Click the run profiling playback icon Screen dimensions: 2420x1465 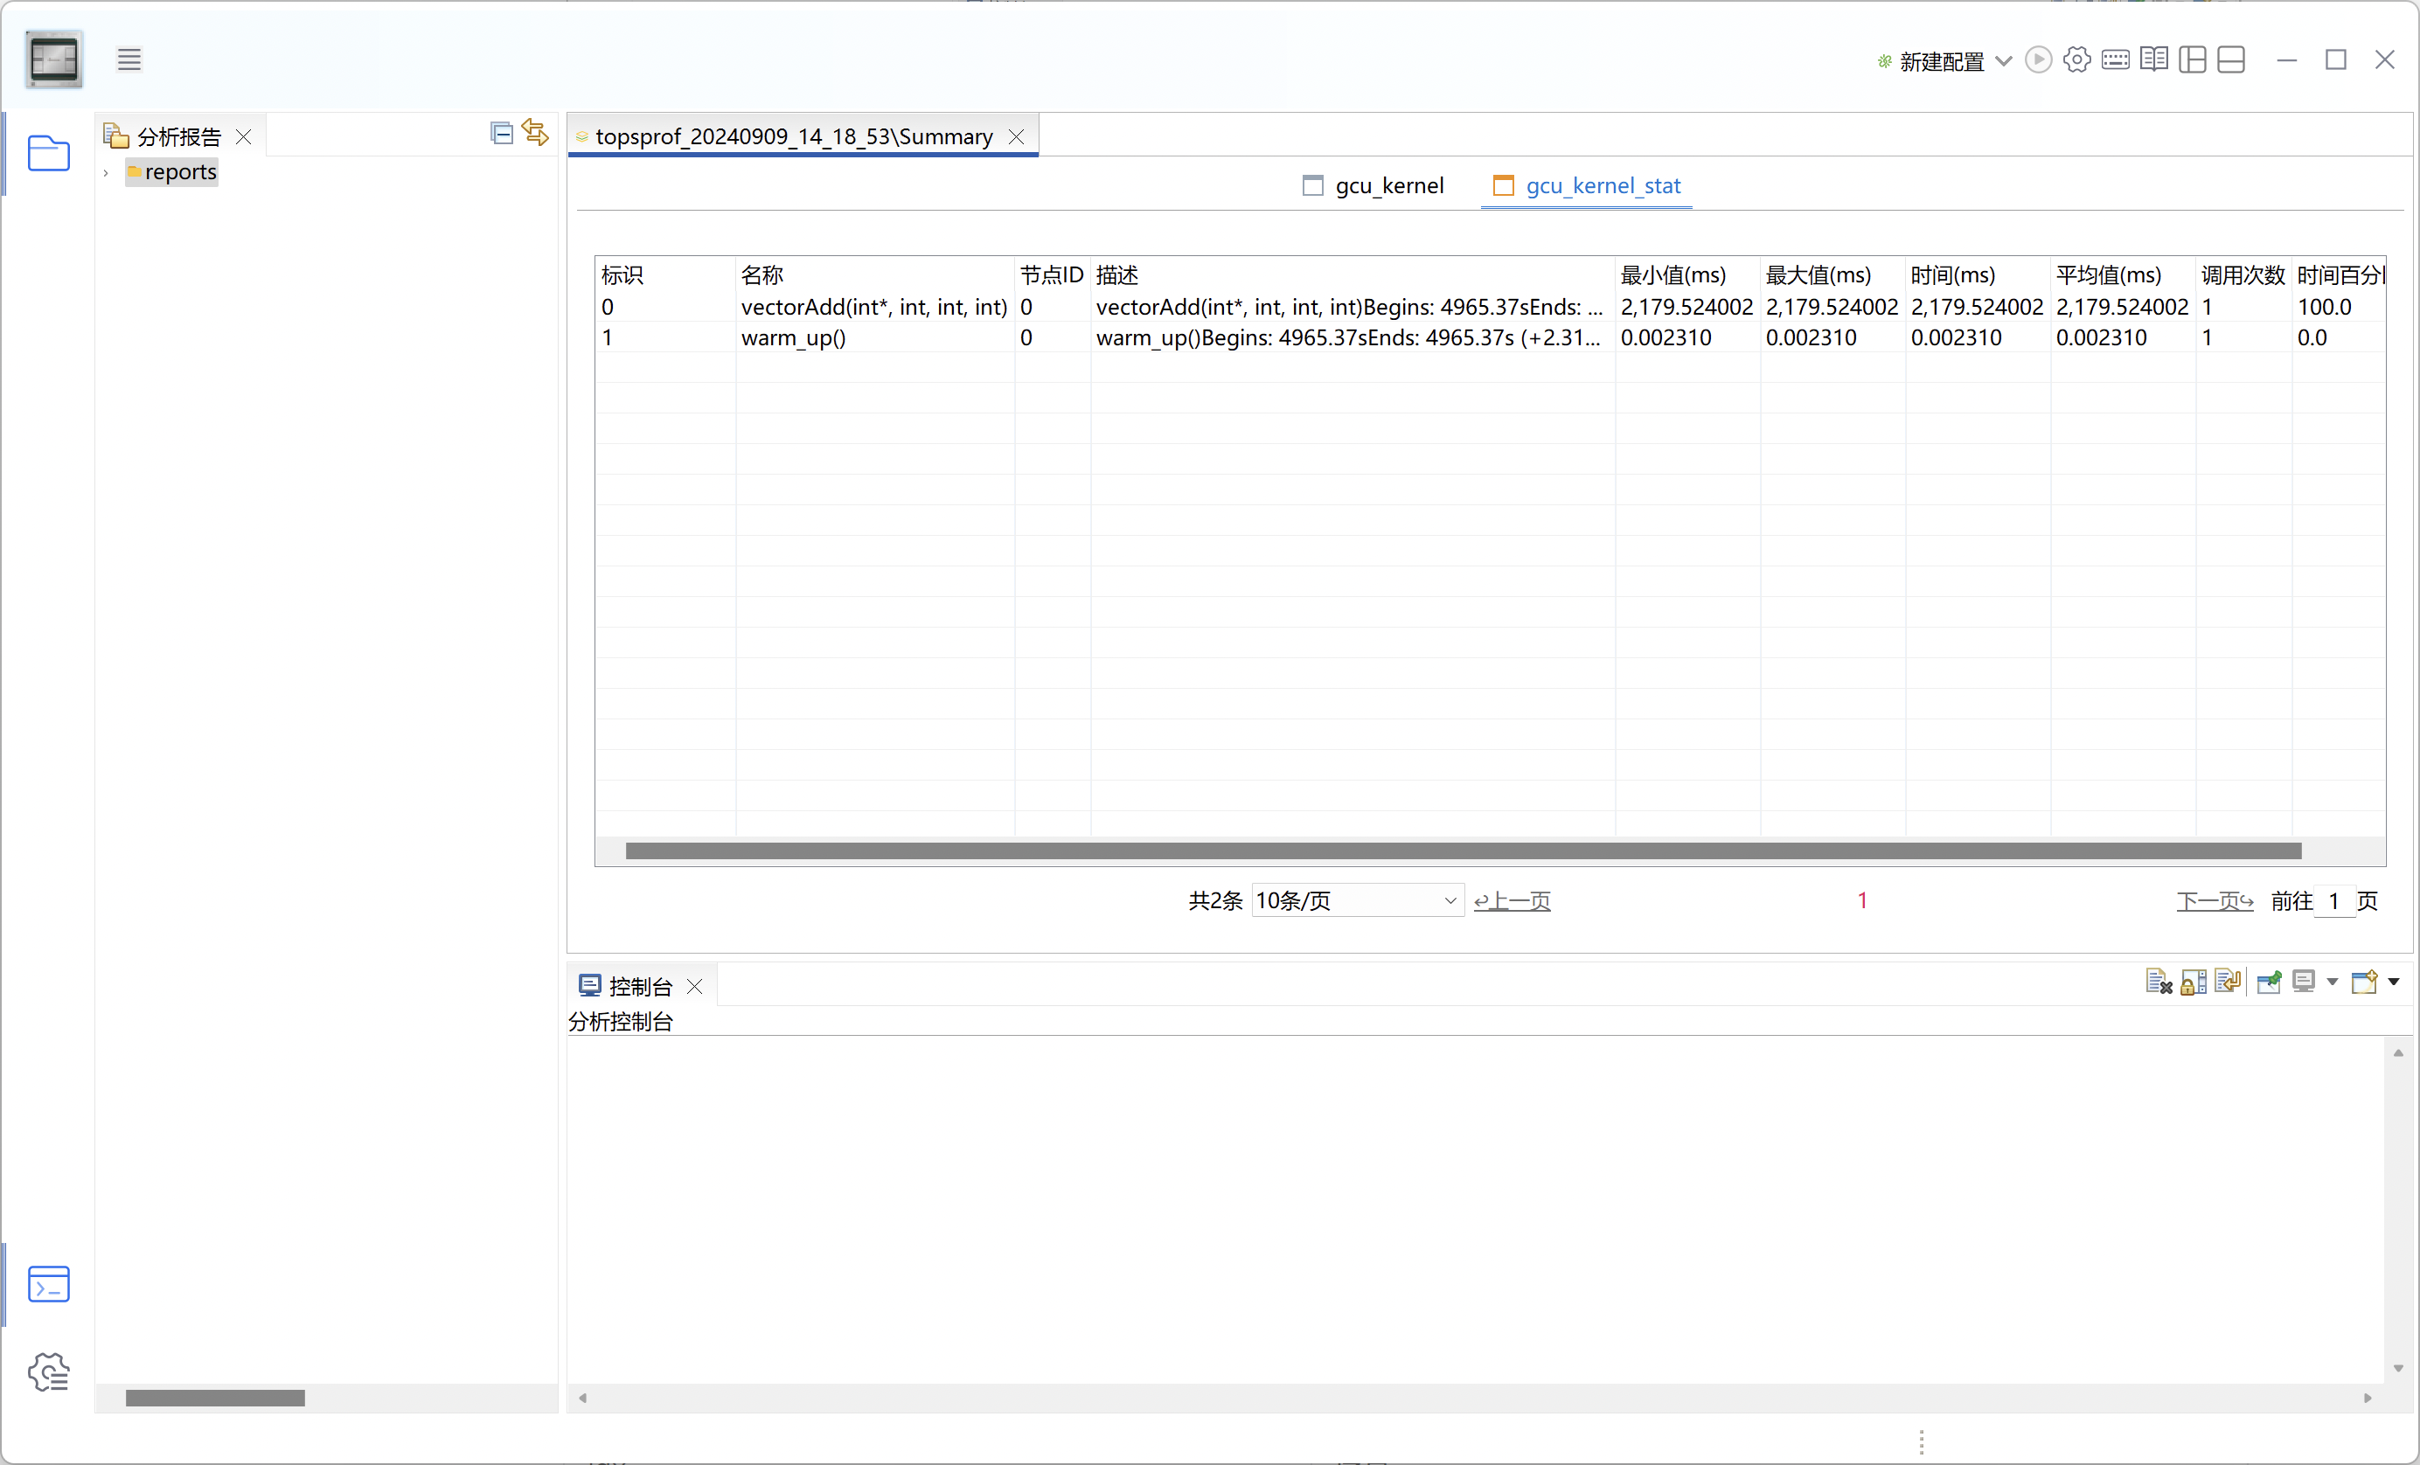(x=2036, y=59)
